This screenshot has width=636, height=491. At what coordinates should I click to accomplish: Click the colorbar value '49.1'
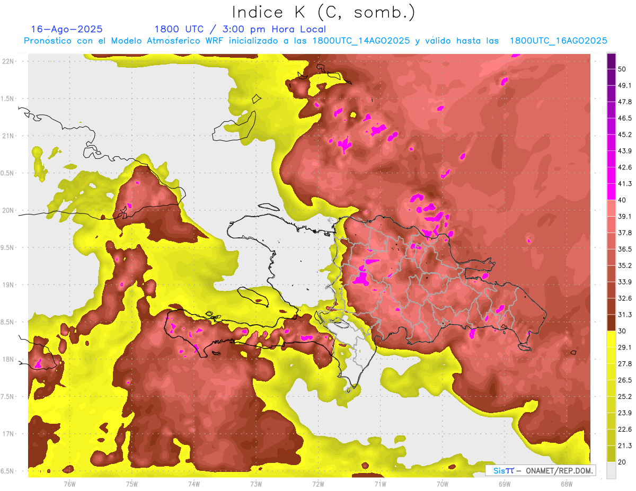pos(625,85)
